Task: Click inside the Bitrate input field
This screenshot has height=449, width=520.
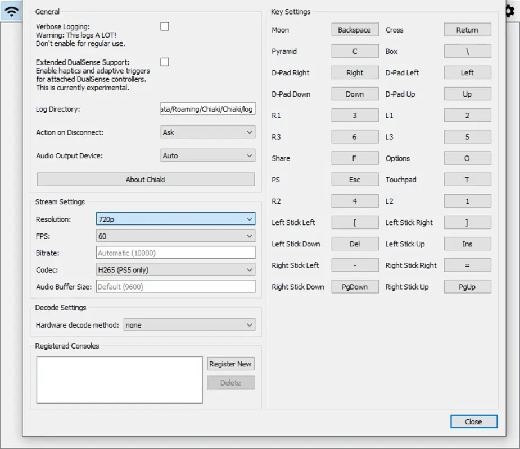Action: [x=175, y=253]
